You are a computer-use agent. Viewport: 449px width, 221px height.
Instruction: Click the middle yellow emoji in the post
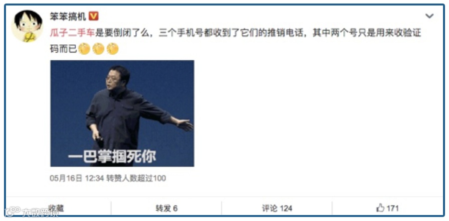[x=98, y=49]
